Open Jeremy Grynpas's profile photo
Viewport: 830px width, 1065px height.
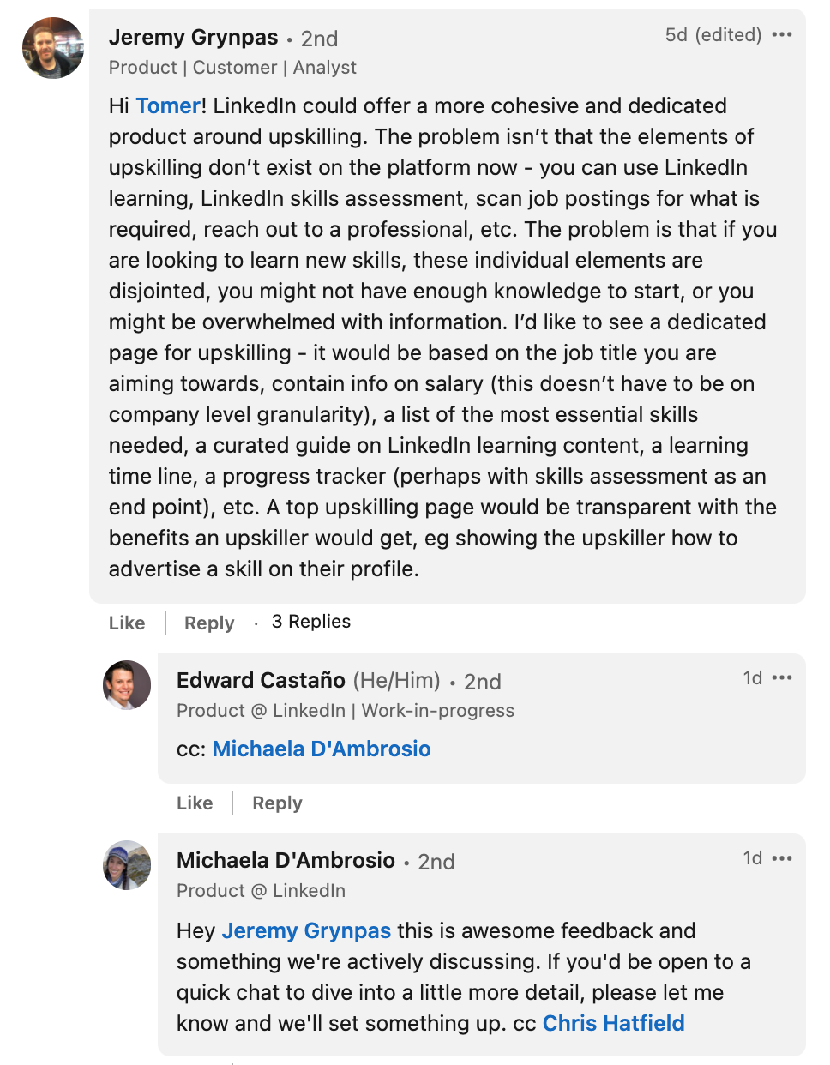53,48
